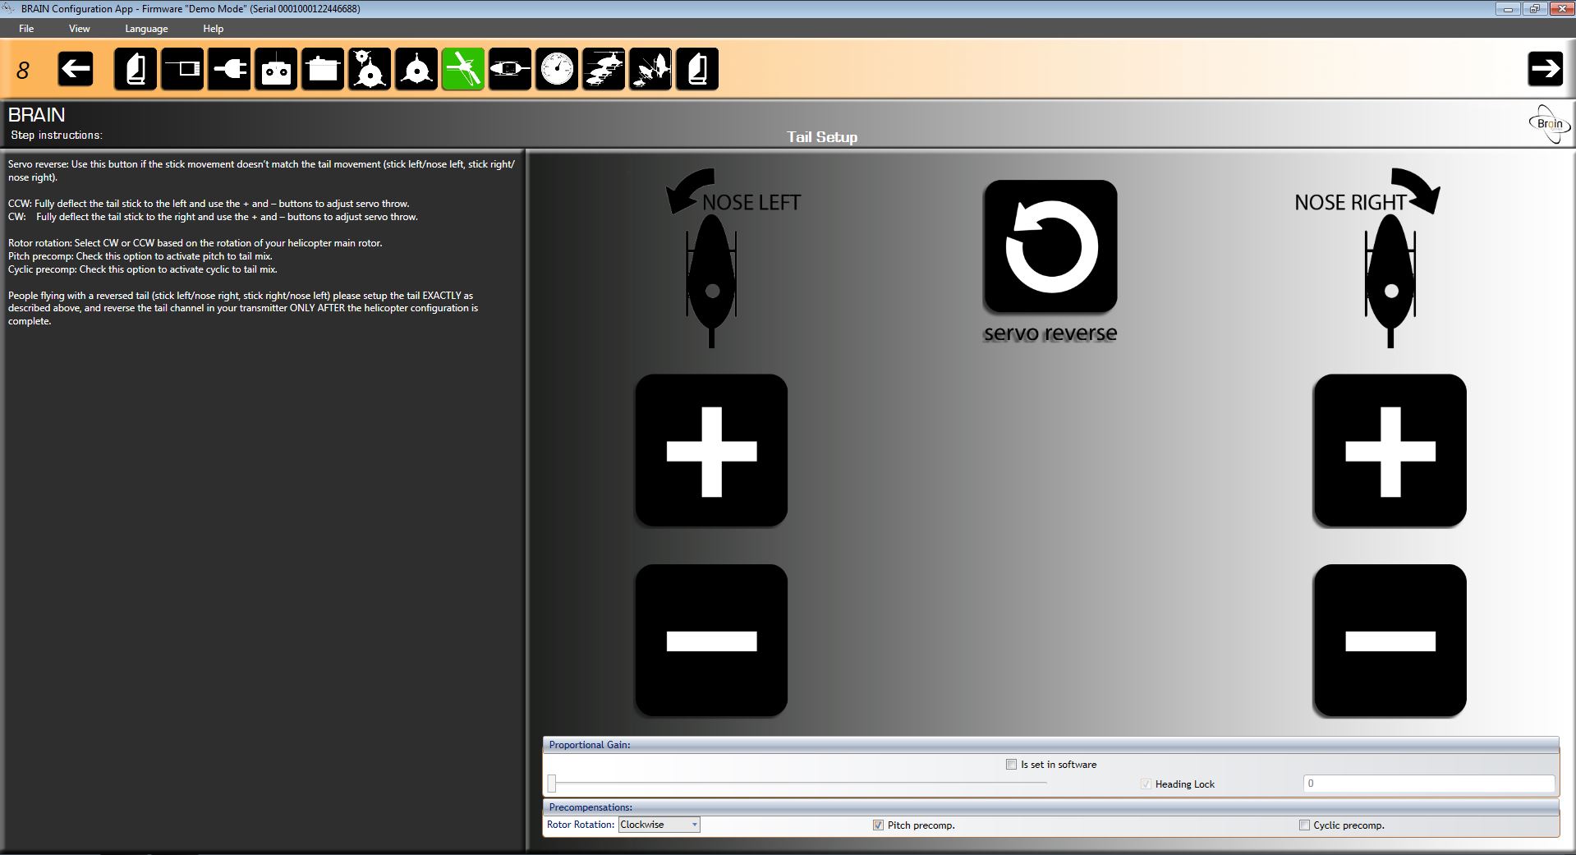Click the green tail setup step icon
Screen dimensions: 1576x855
click(463, 69)
